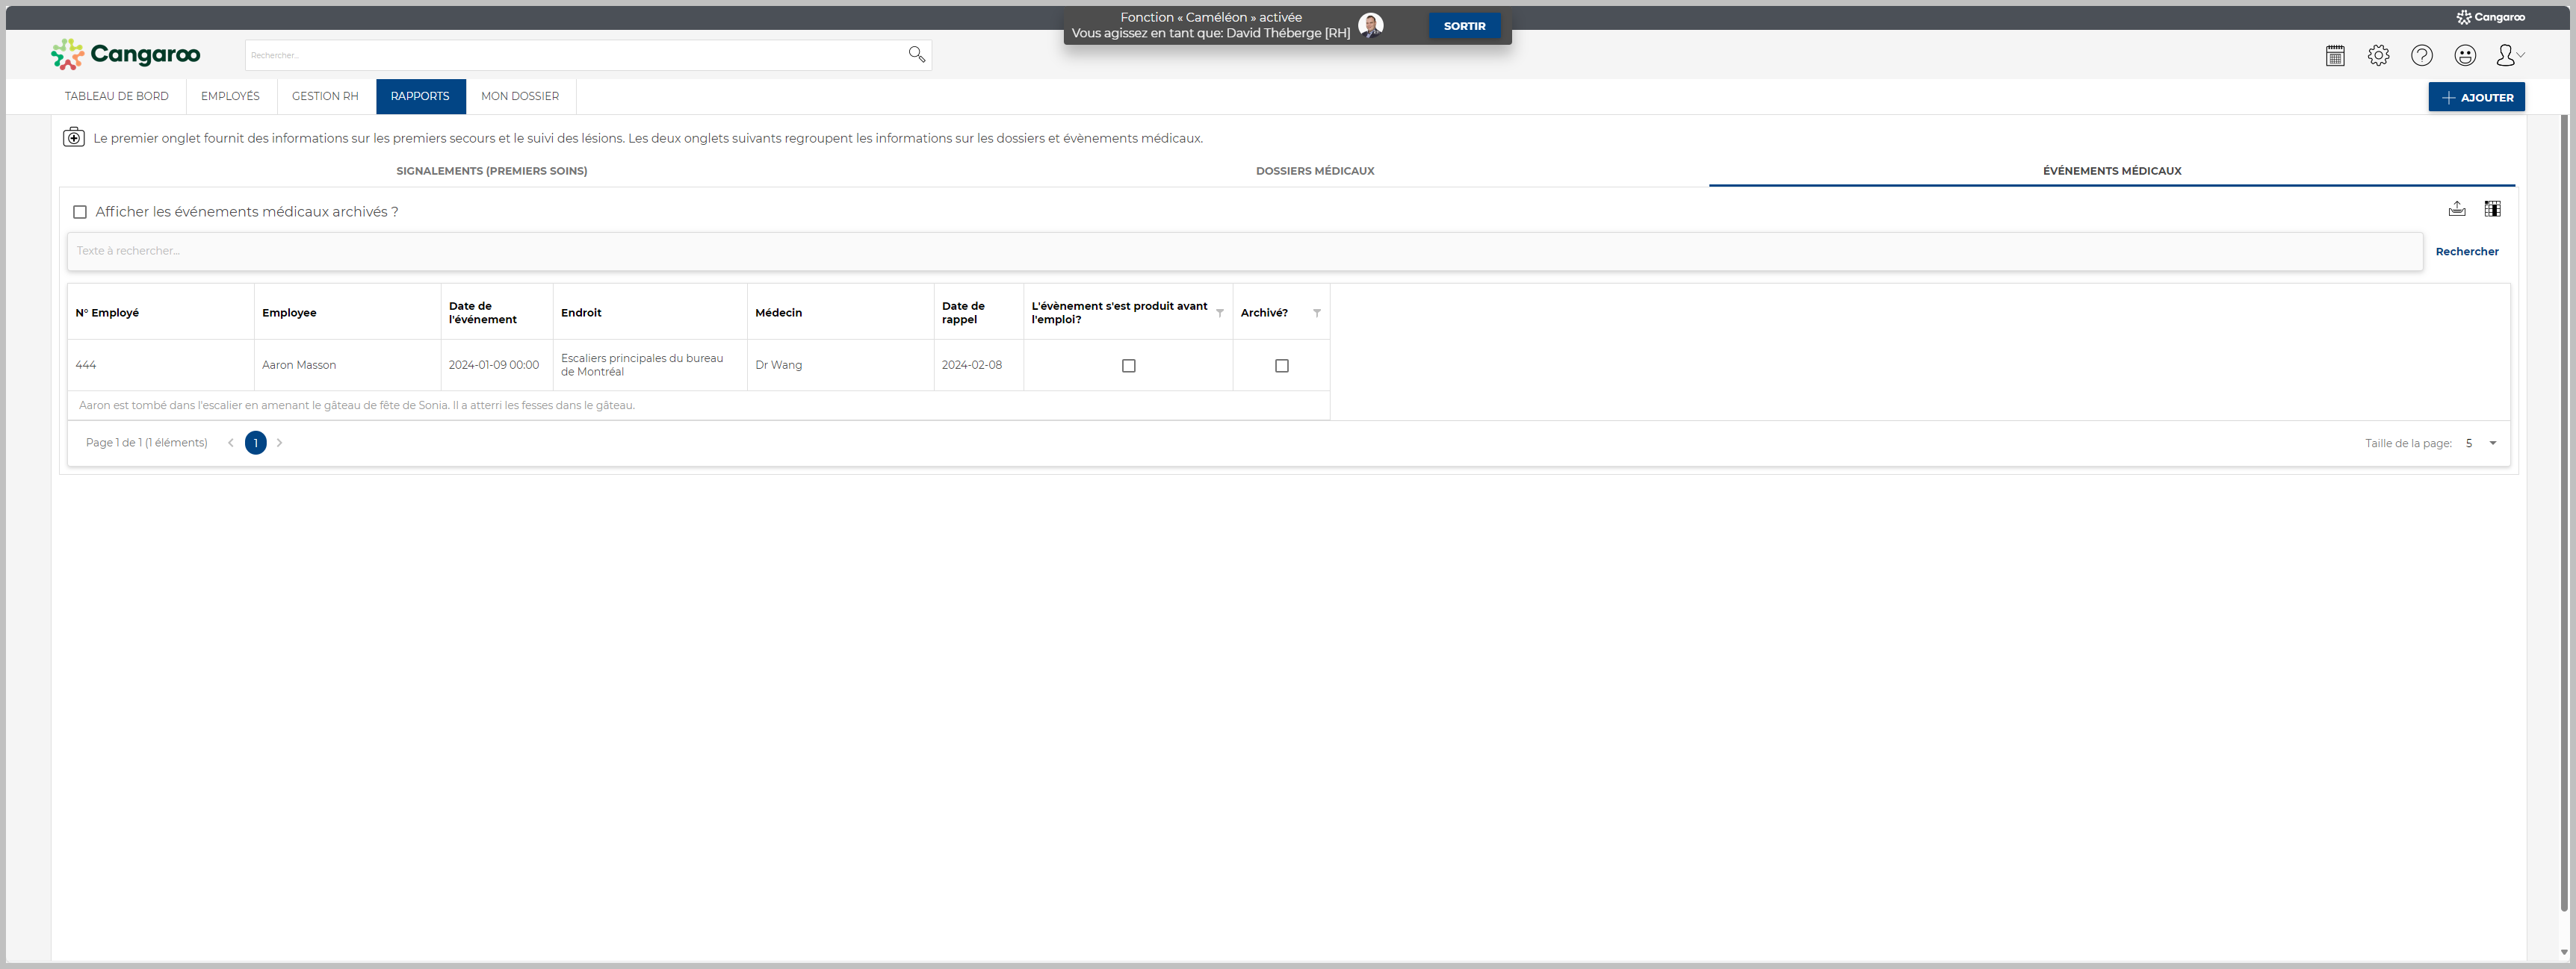Open the calendar icon in header
2576x969 pixels.
coord(2334,56)
